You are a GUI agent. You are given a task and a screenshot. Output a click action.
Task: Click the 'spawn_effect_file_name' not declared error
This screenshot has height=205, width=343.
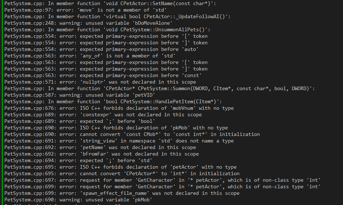122,193
